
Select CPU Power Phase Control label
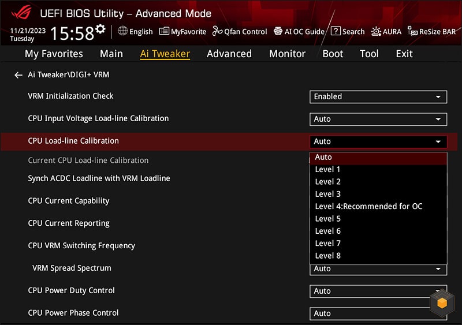pos(73,313)
